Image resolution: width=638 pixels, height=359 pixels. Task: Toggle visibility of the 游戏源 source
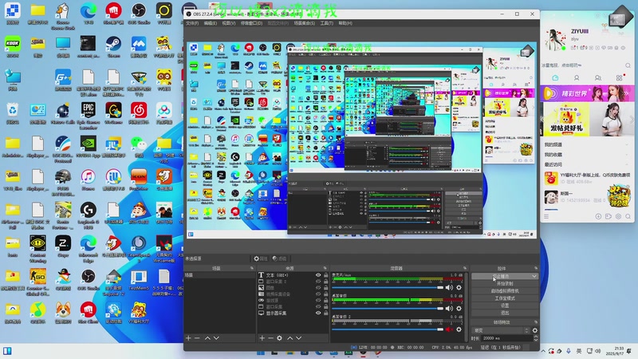point(318,301)
